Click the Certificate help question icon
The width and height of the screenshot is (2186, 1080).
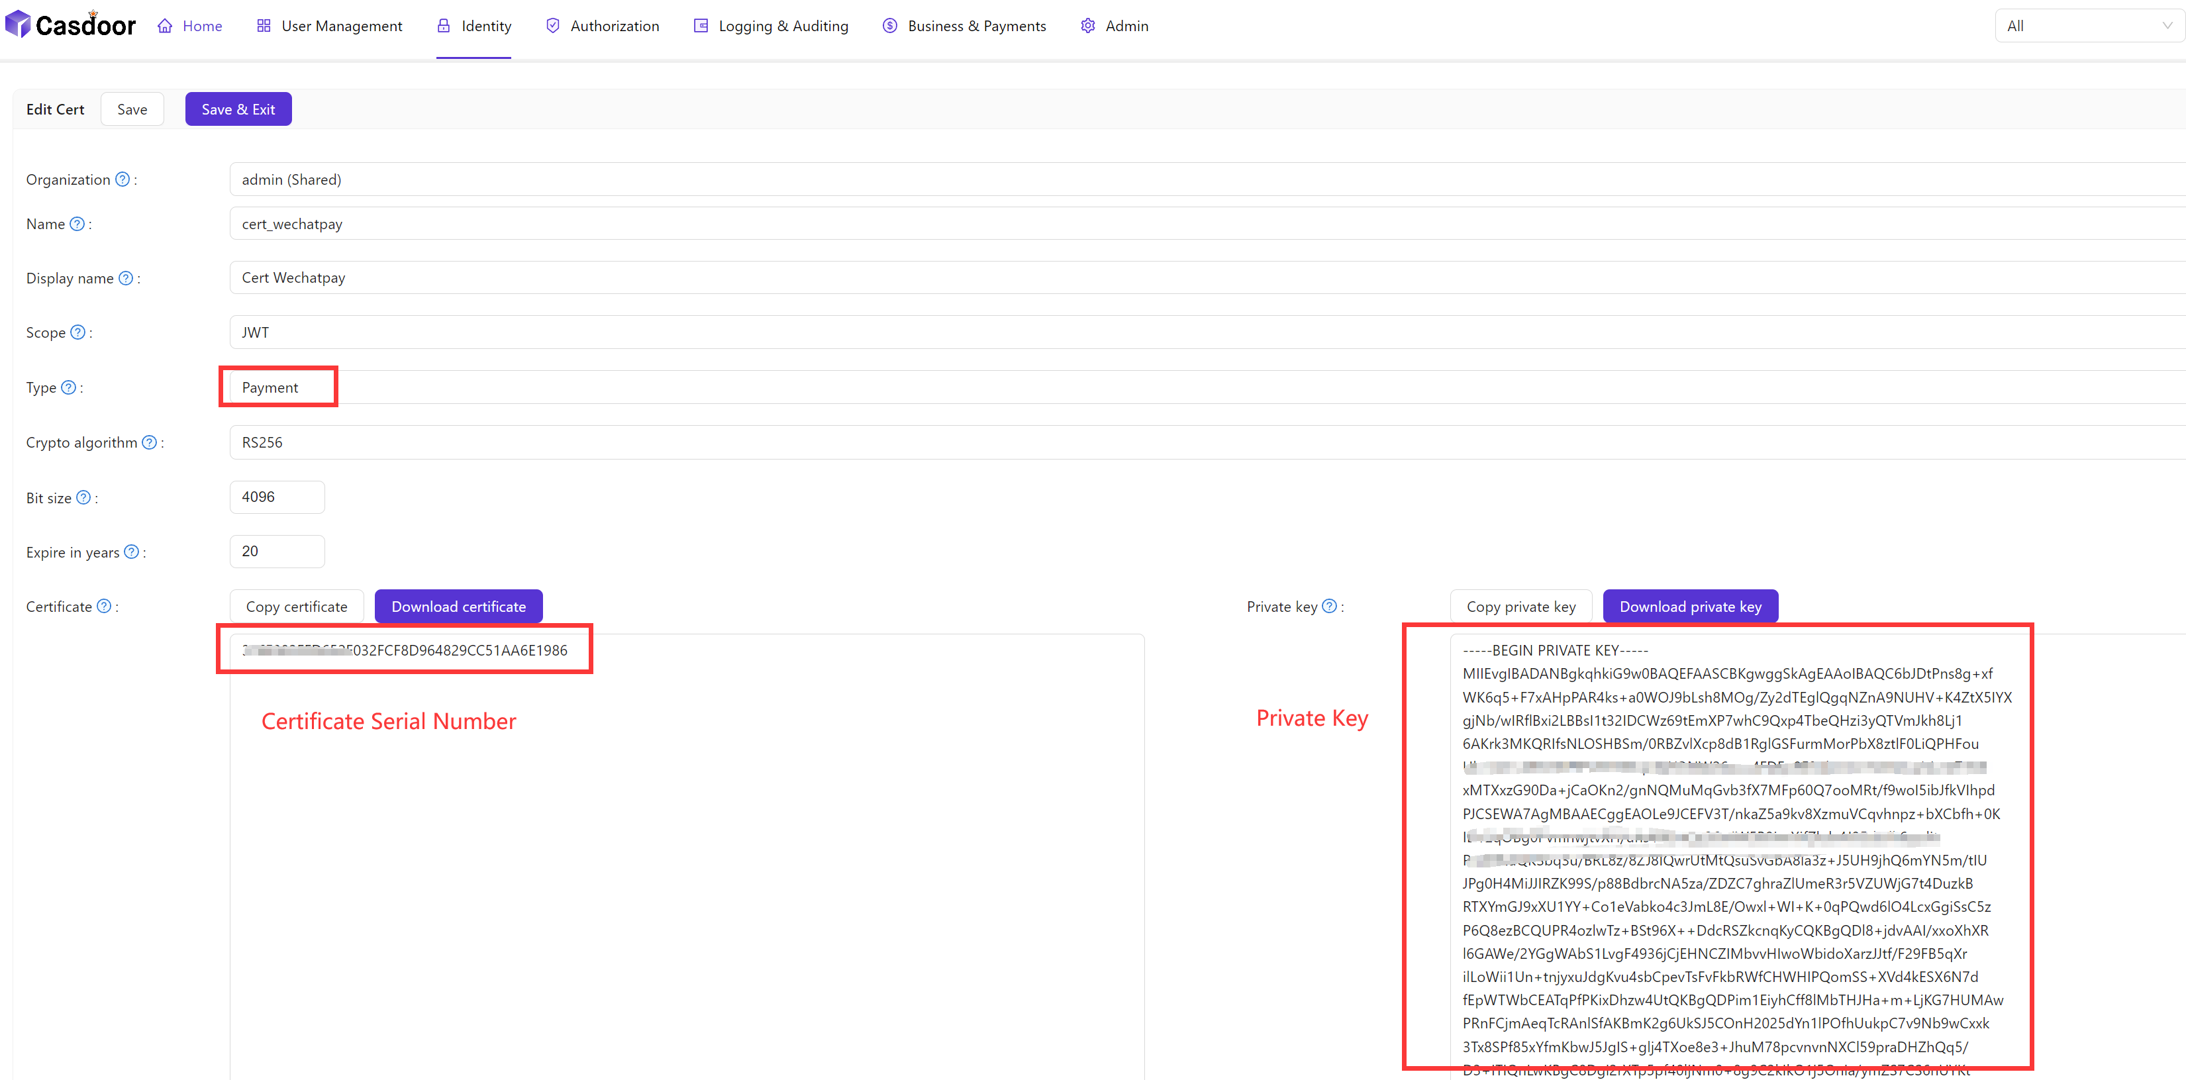(x=105, y=606)
